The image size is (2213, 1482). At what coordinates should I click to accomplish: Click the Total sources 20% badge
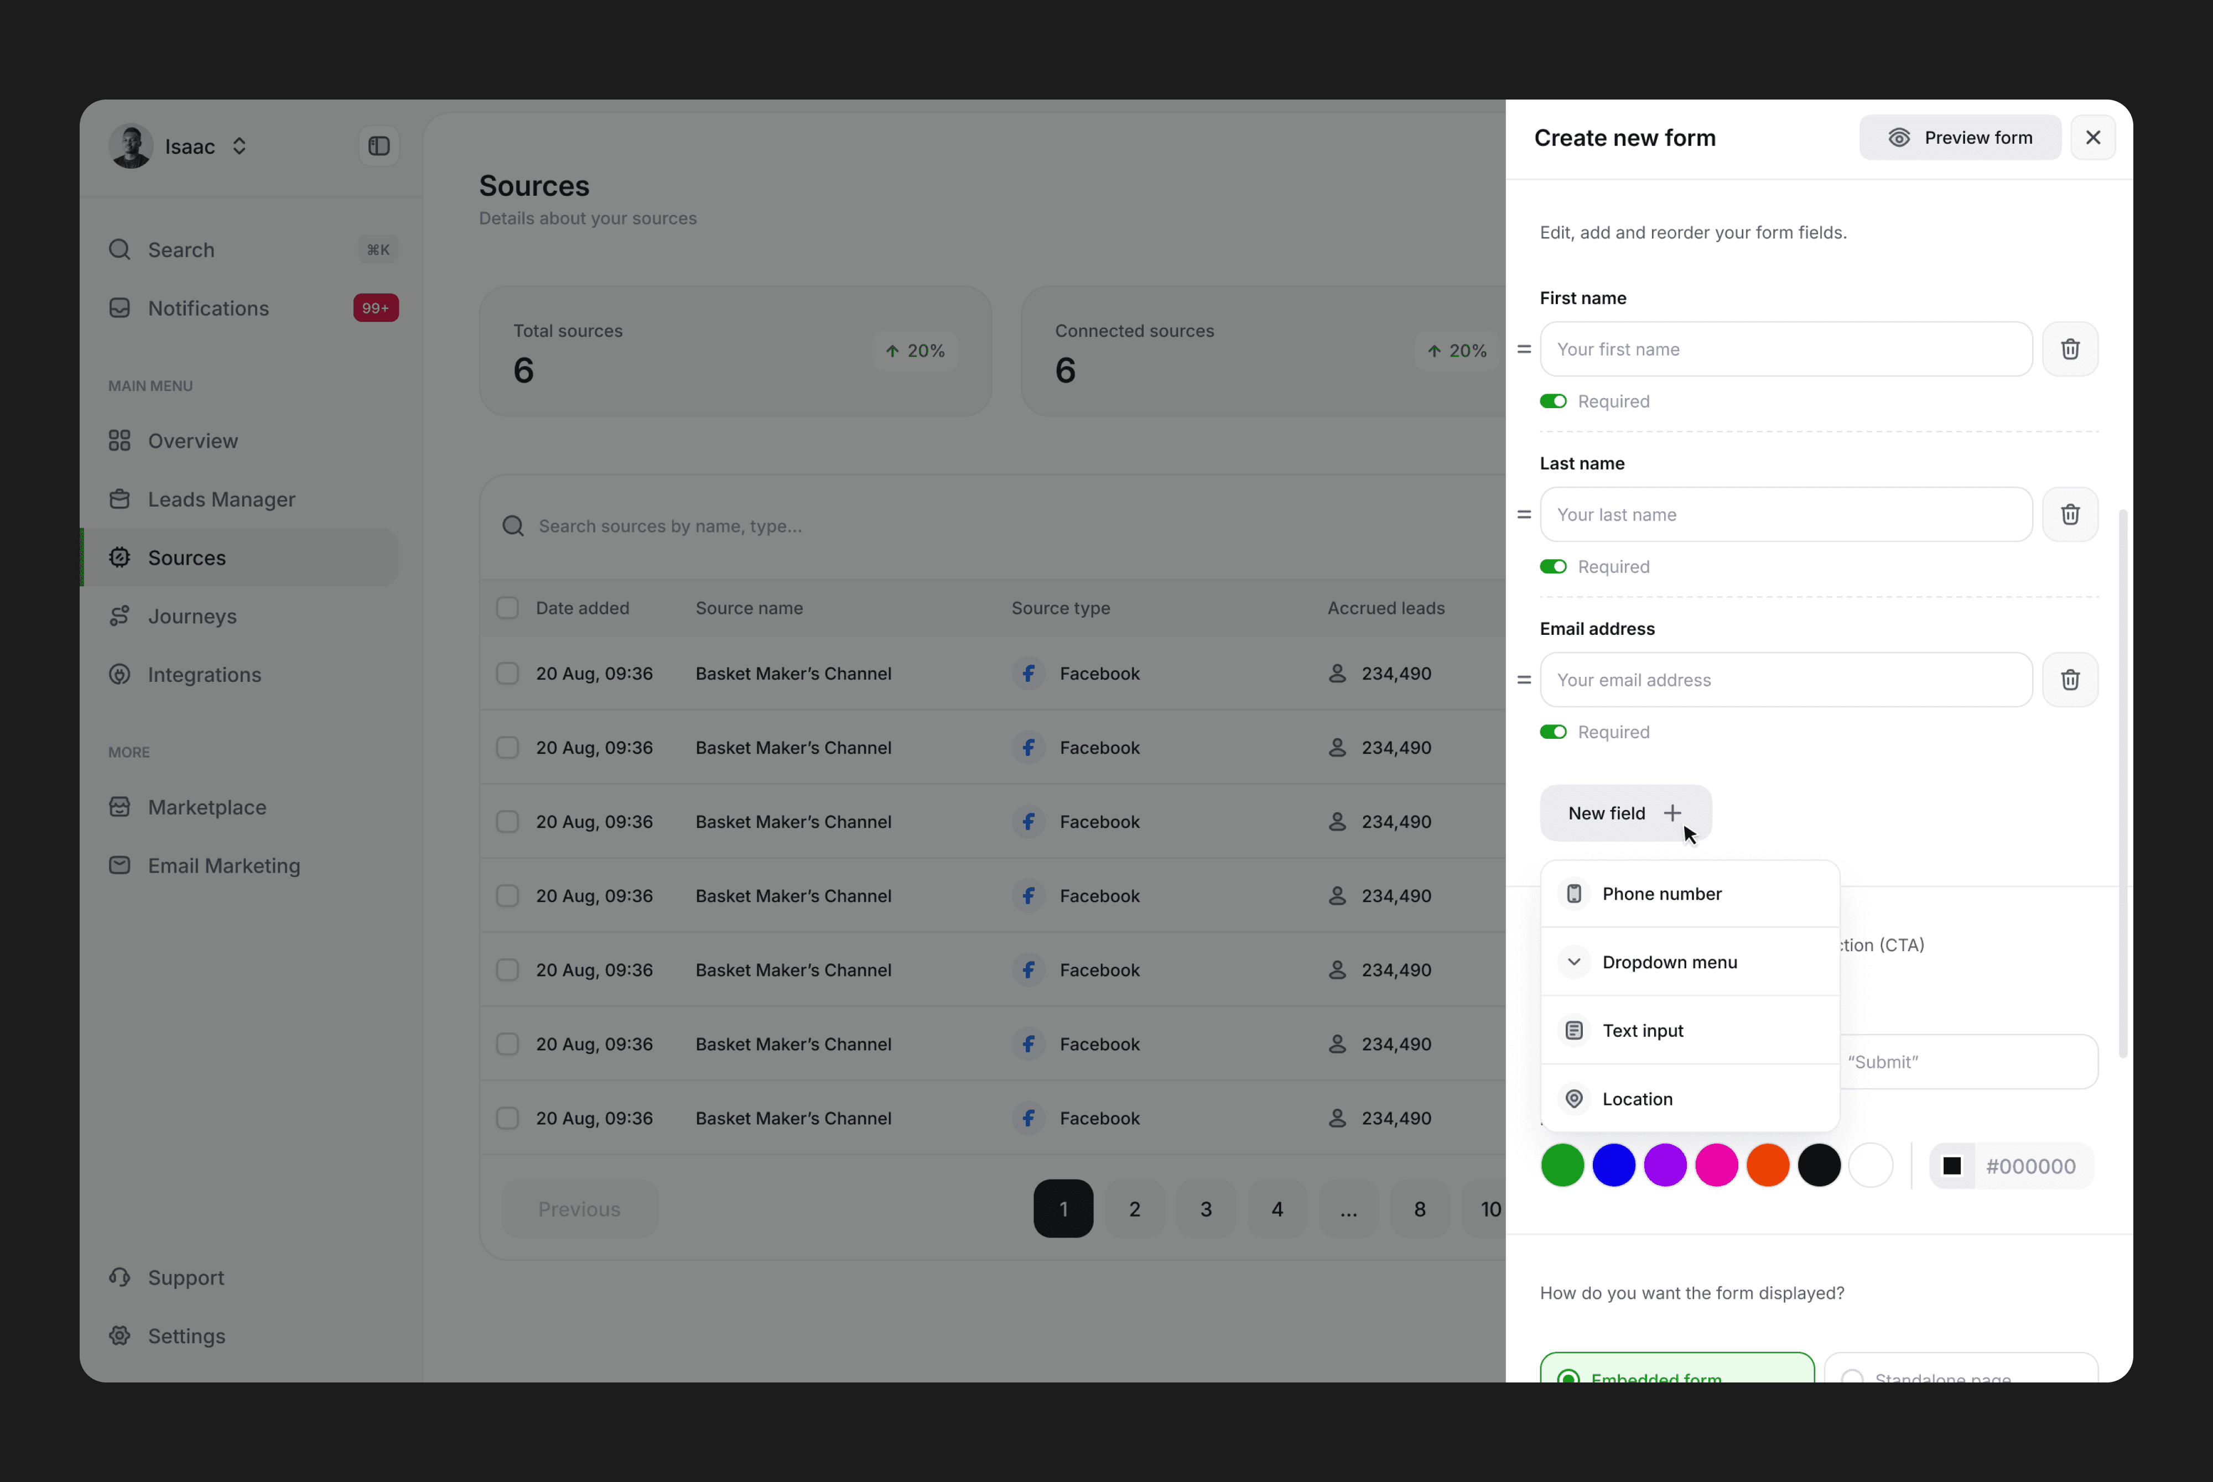tap(915, 351)
